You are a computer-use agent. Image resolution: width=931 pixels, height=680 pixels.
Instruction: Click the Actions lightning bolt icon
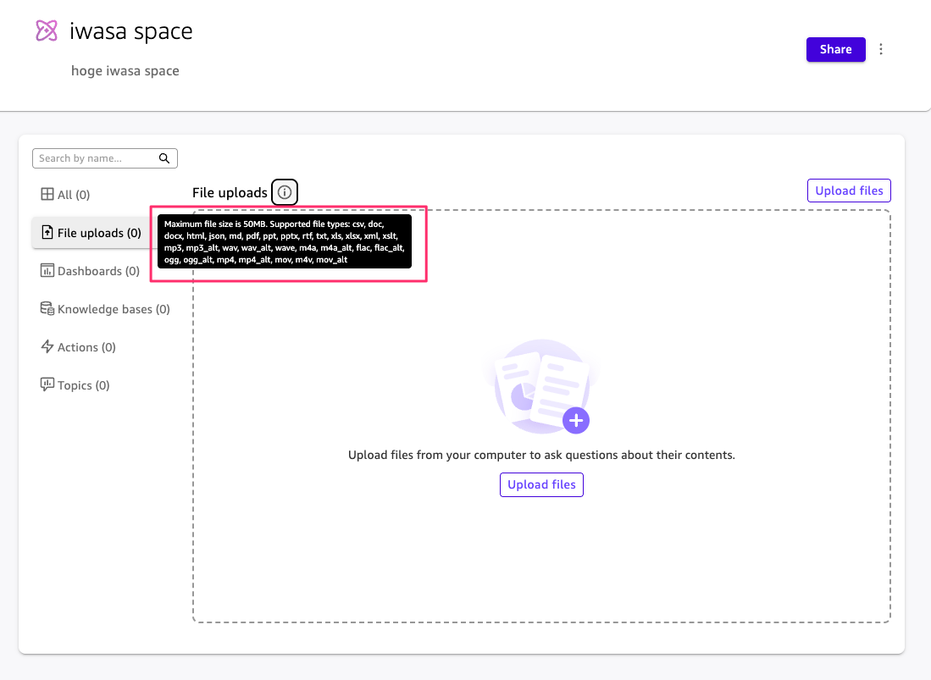pos(47,347)
